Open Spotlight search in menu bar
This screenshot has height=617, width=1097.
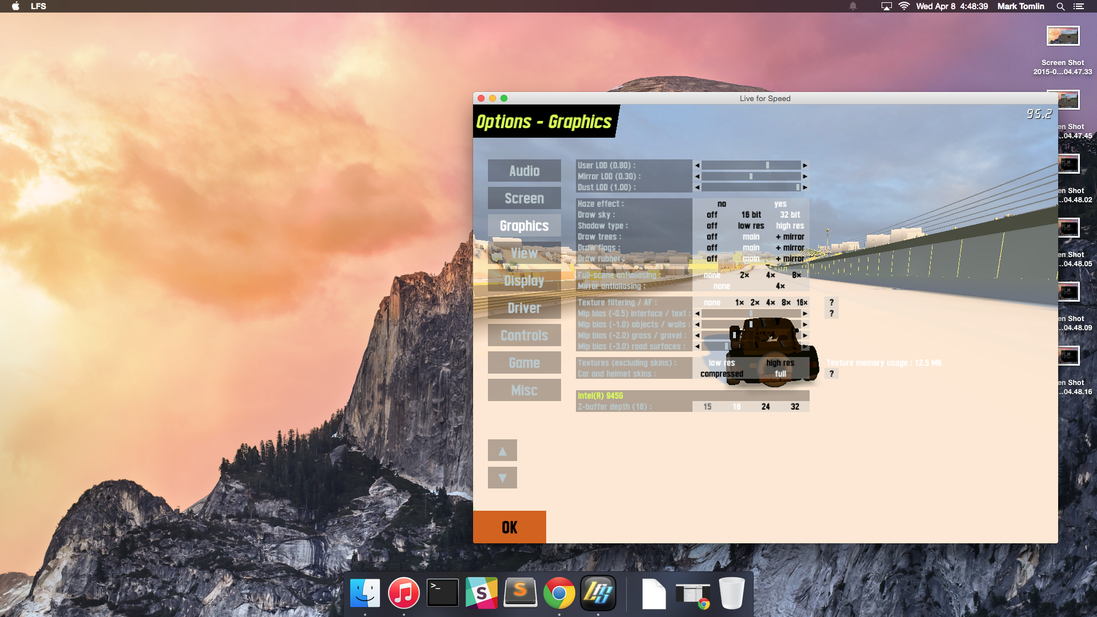(x=1060, y=6)
